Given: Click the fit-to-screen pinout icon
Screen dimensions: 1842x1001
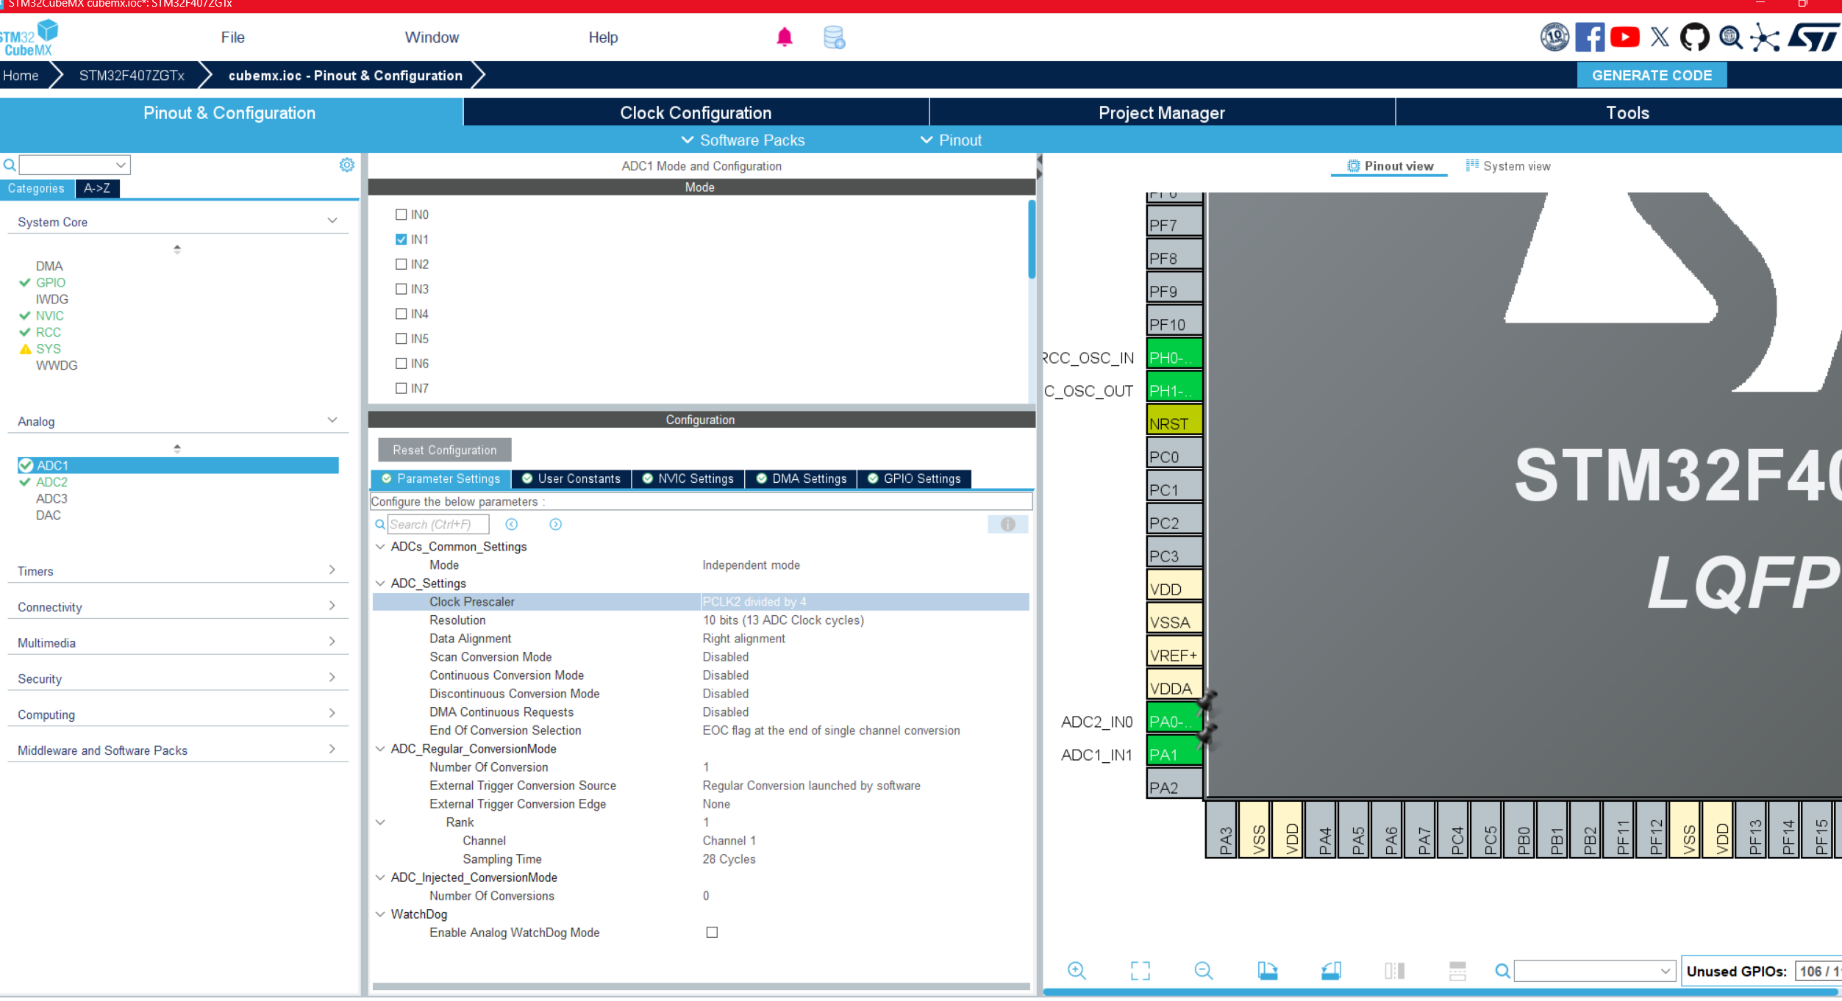Looking at the screenshot, I should (1140, 971).
